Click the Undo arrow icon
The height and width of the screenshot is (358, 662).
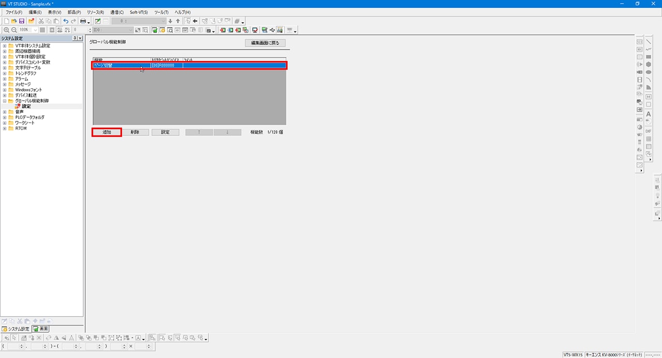pos(66,21)
